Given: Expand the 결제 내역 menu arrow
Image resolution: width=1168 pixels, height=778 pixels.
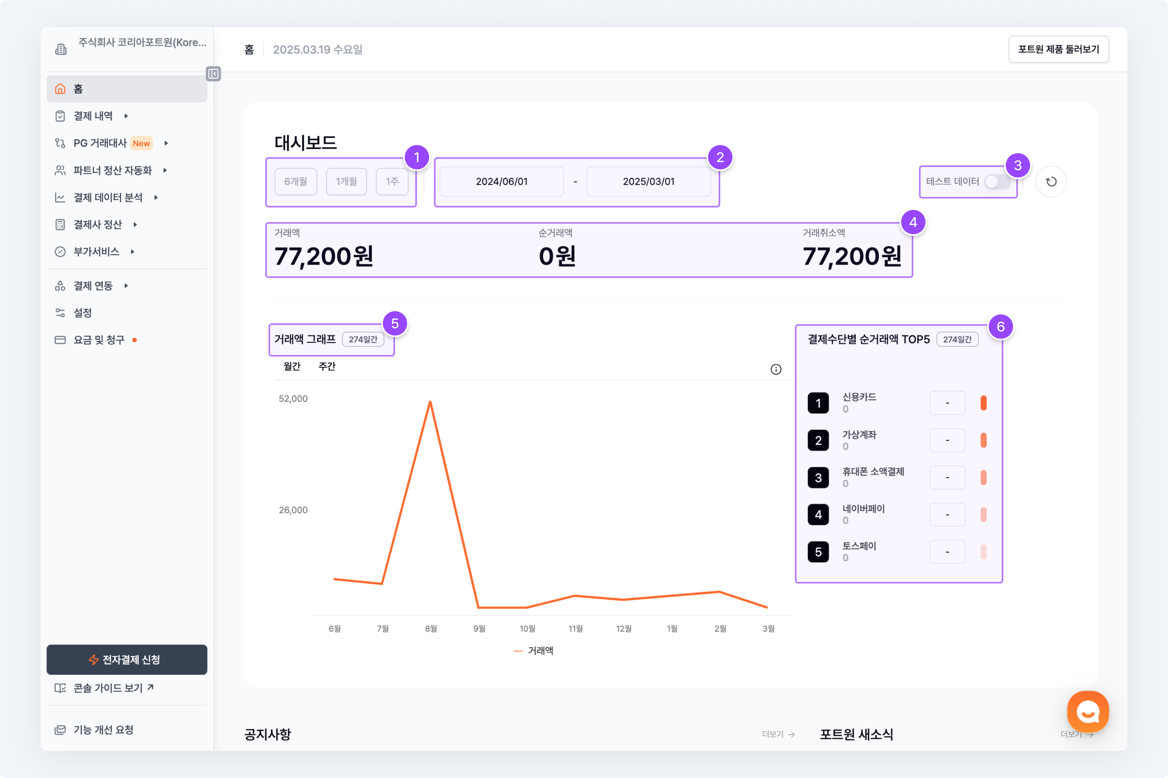Looking at the screenshot, I should 126,116.
